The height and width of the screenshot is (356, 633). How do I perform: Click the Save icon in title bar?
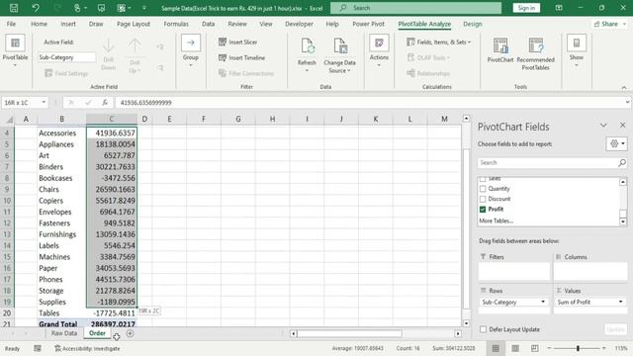14,8
